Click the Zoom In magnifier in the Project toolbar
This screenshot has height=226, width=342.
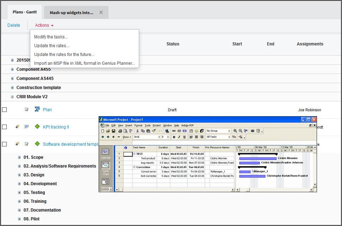pyautogui.click(x=235, y=131)
